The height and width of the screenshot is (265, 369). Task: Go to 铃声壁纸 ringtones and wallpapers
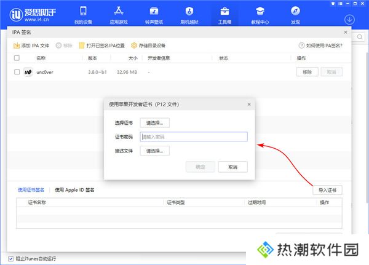click(155, 15)
